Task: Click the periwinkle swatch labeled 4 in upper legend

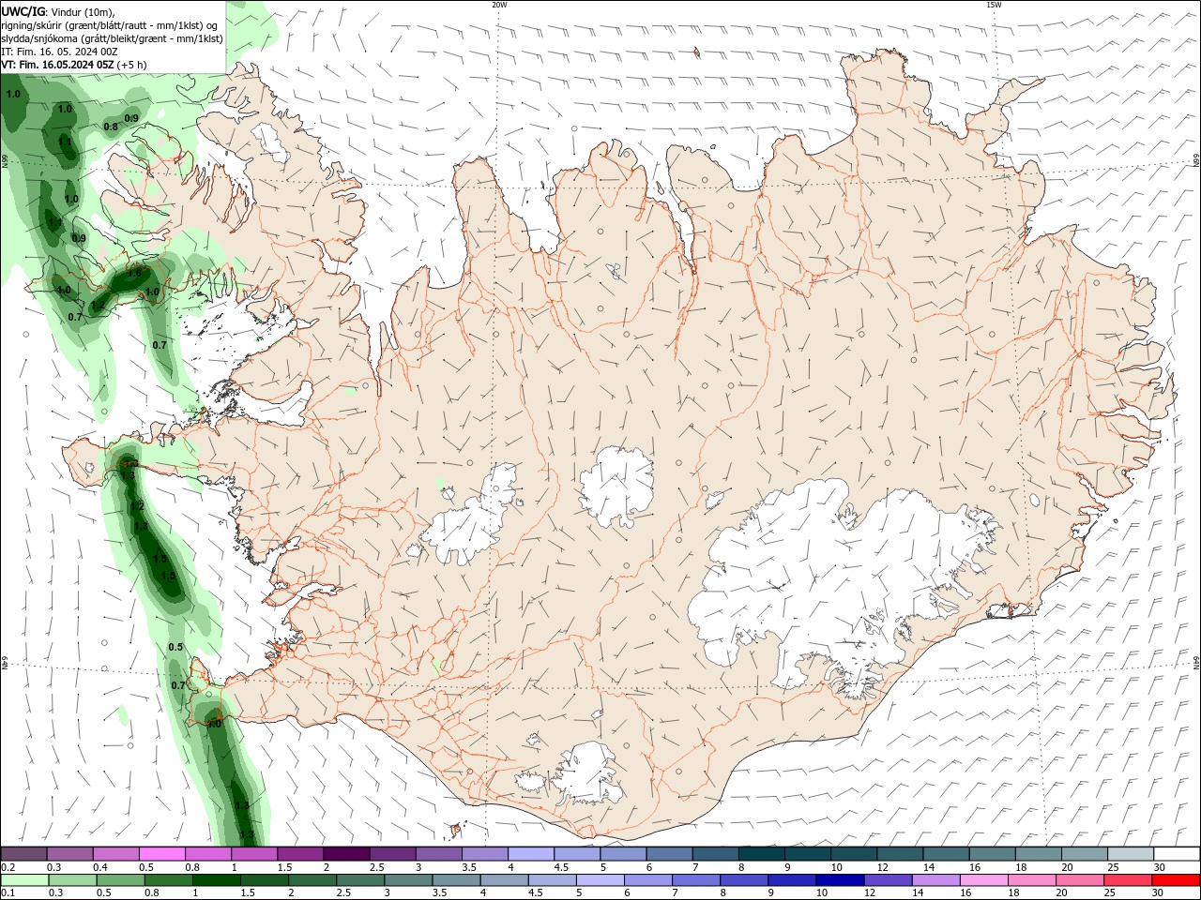Action: (x=530, y=854)
